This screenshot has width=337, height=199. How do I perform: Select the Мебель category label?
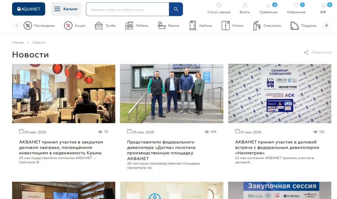[142, 26]
